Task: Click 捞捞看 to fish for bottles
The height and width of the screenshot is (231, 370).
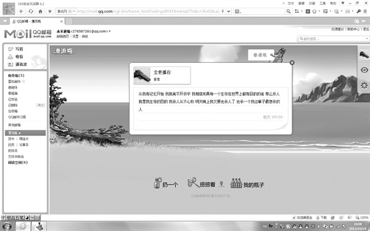Action: (201, 183)
